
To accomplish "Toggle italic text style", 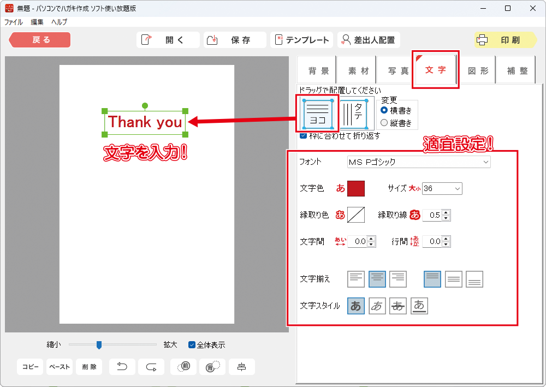I will pyautogui.click(x=377, y=306).
